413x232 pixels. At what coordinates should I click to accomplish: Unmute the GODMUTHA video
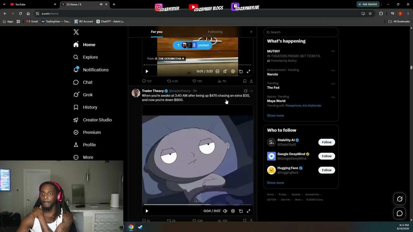pos(225,71)
